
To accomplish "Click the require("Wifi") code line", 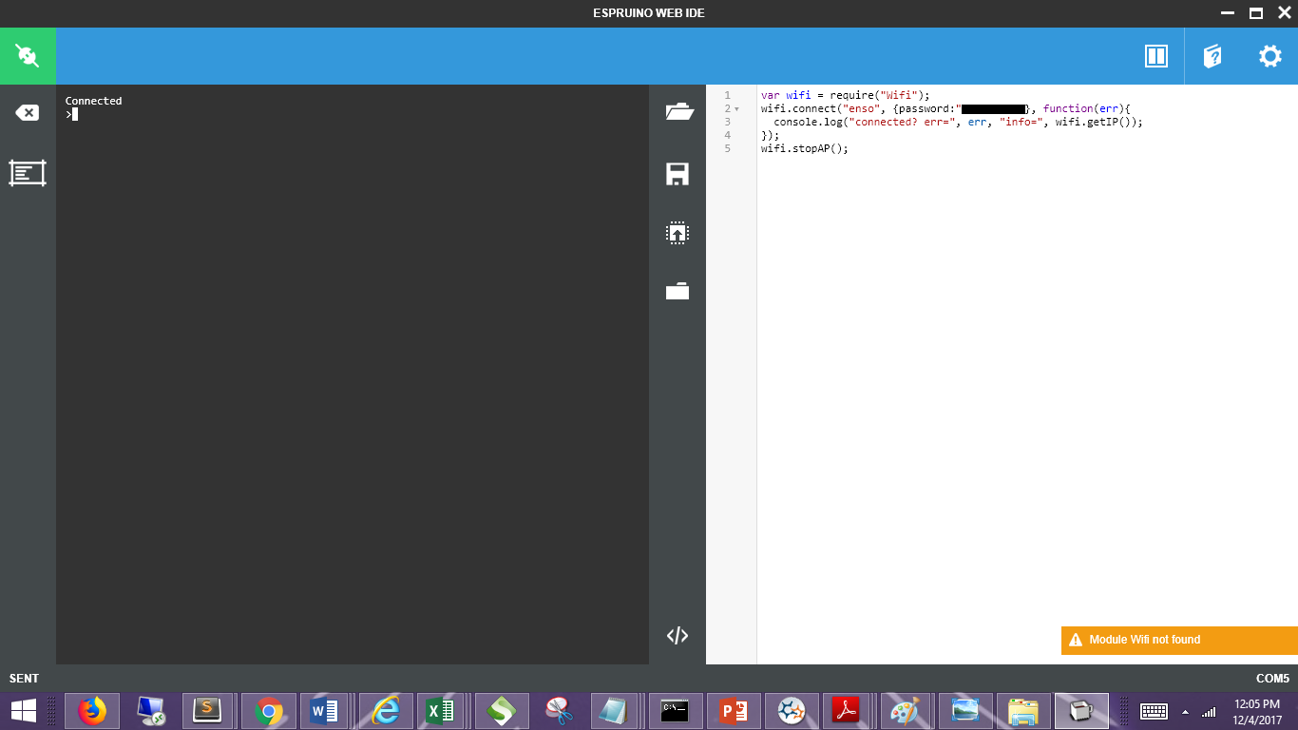I will (845, 95).
